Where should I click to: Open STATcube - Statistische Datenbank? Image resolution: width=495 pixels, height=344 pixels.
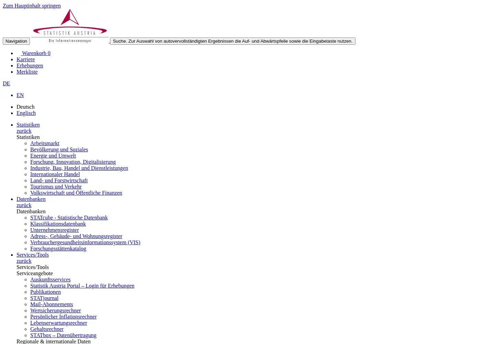pos(69,218)
